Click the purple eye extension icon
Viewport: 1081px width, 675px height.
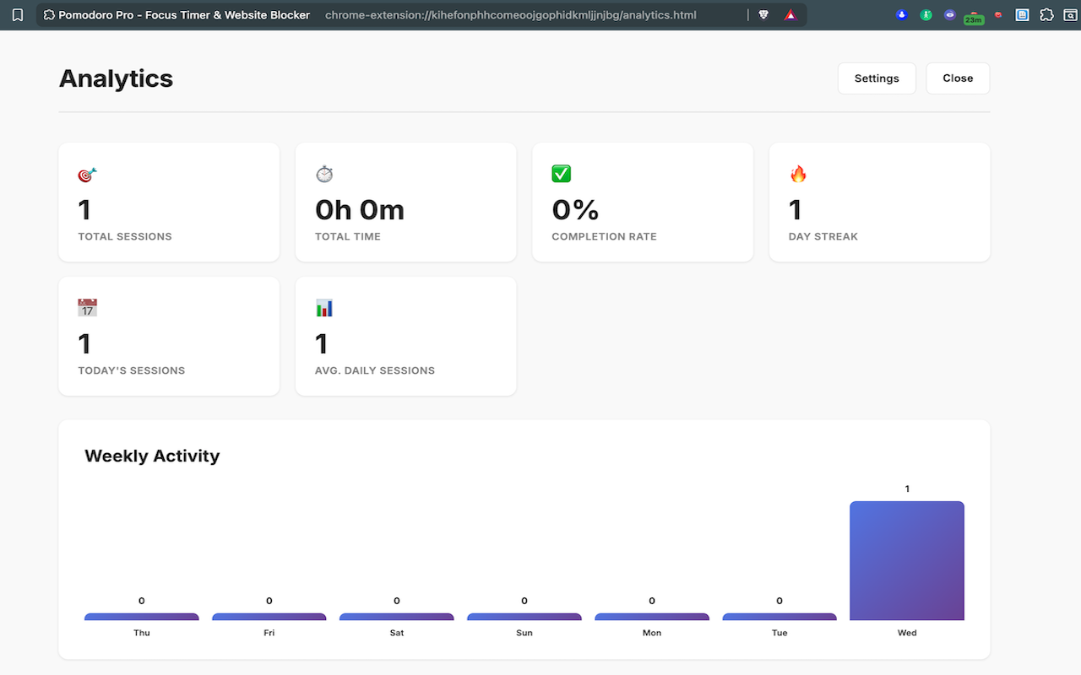(x=950, y=14)
